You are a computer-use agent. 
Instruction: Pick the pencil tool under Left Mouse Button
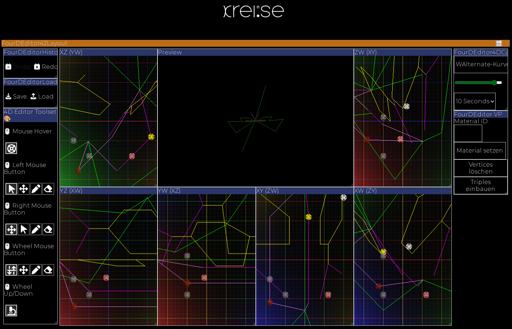tap(36, 189)
